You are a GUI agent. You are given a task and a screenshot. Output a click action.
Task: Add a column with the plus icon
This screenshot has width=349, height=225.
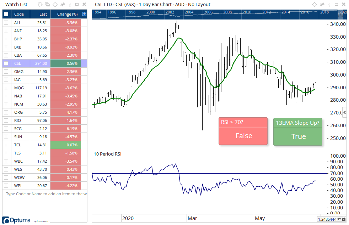tap(84, 14)
